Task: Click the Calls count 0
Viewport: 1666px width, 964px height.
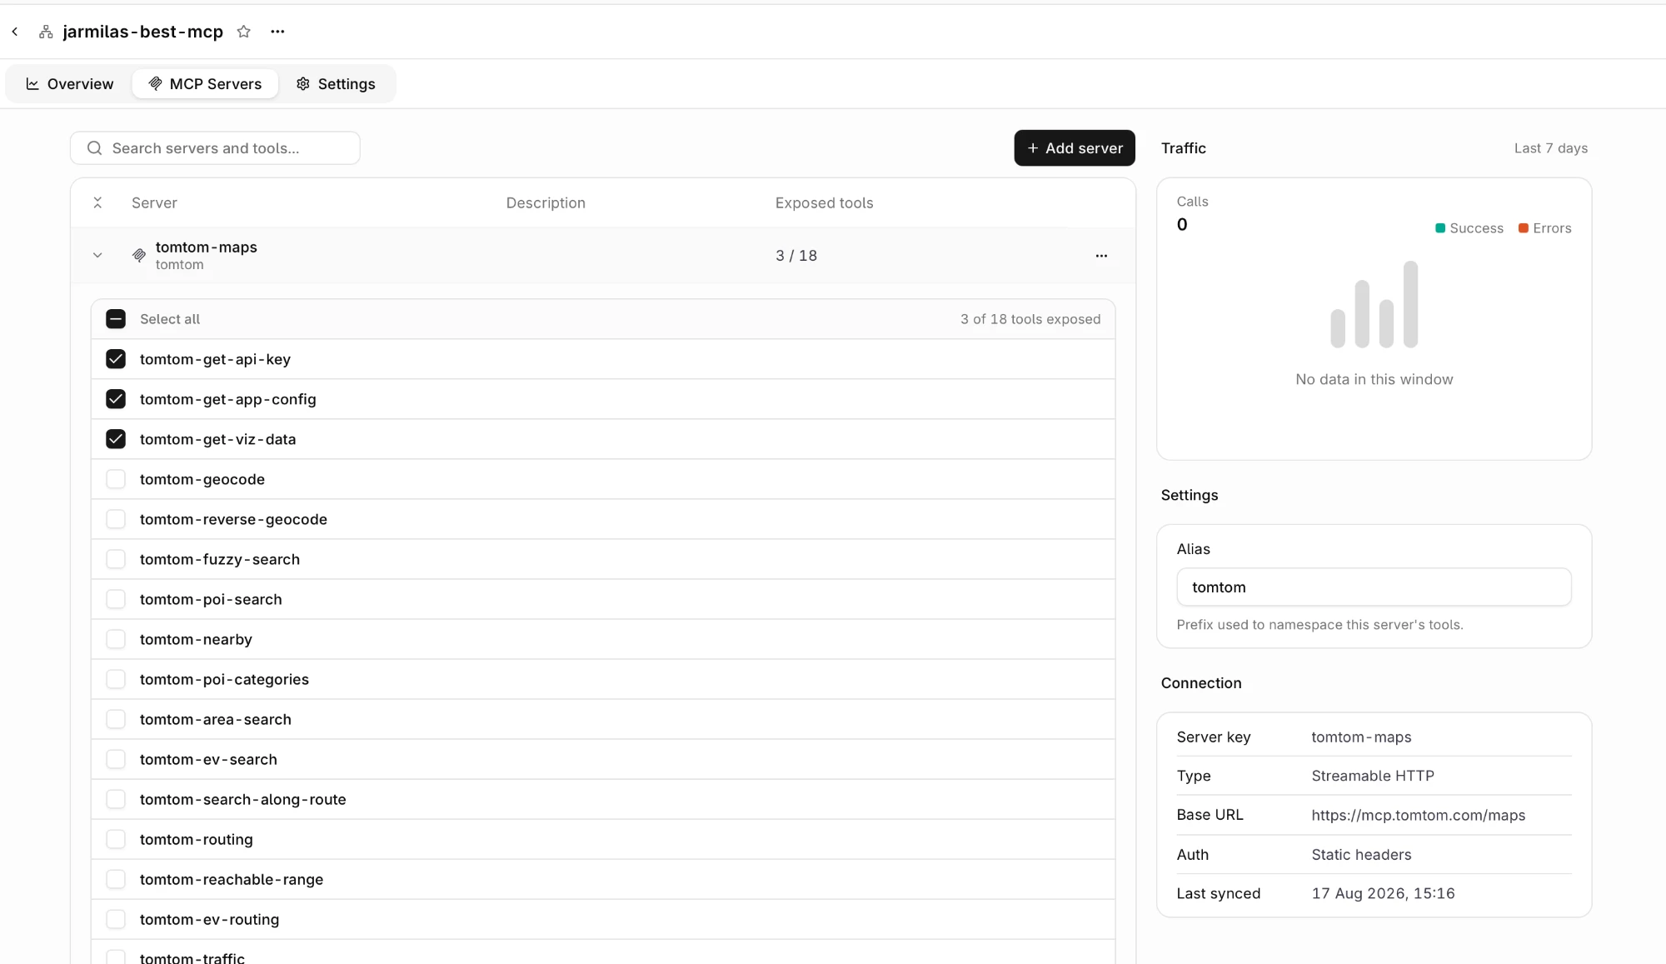Action: click(1182, 224)
